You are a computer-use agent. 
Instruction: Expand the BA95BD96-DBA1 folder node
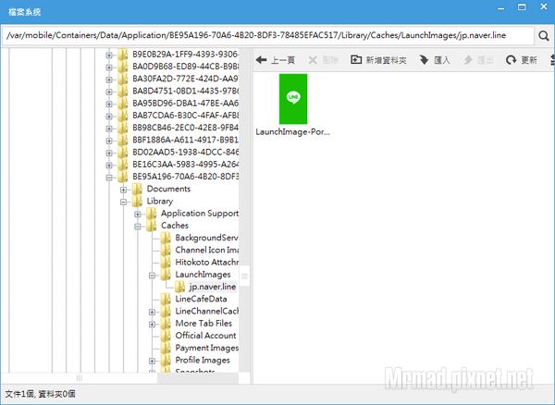109,104
